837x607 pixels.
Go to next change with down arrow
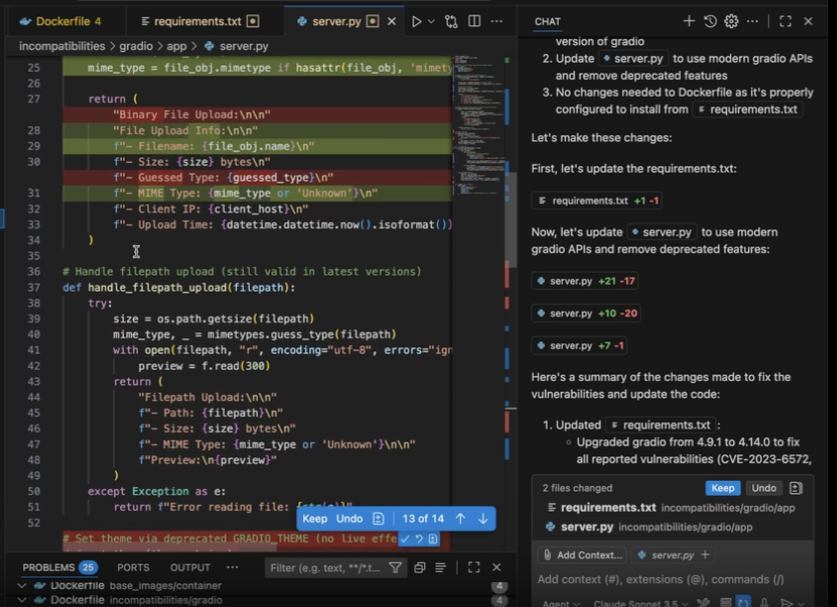483,519
